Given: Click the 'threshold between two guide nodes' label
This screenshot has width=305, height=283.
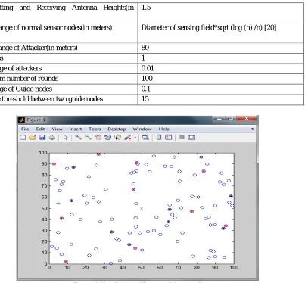Looking at the screenshot, I should [x=52, y=99].
